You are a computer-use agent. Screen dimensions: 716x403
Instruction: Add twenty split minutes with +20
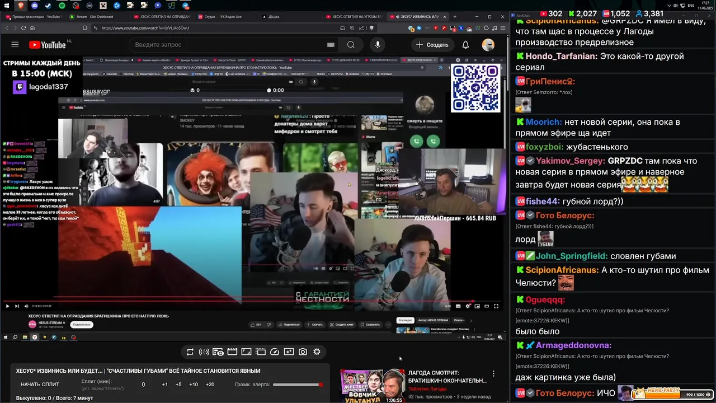210,385
